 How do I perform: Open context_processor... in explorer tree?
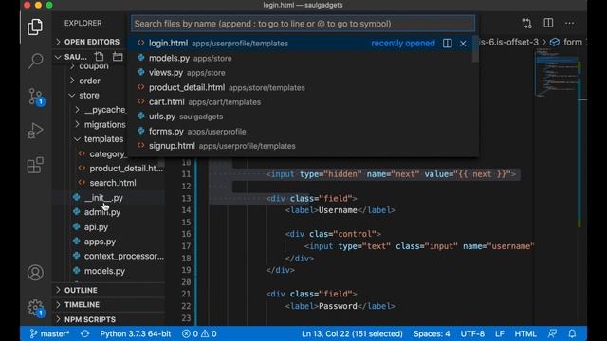tap(124, 256)
